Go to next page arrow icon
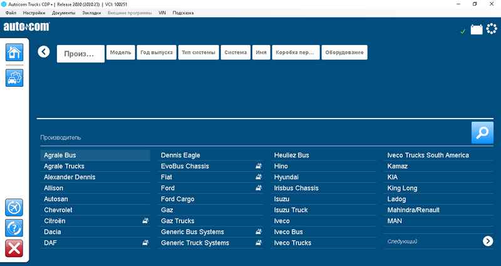501x266 pixels. 488,241
